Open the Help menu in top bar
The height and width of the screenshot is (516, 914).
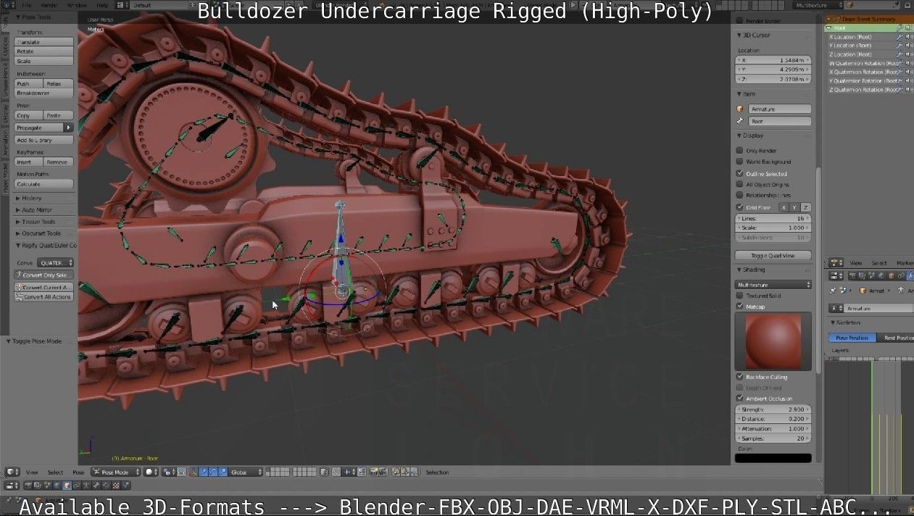point(102,5)
